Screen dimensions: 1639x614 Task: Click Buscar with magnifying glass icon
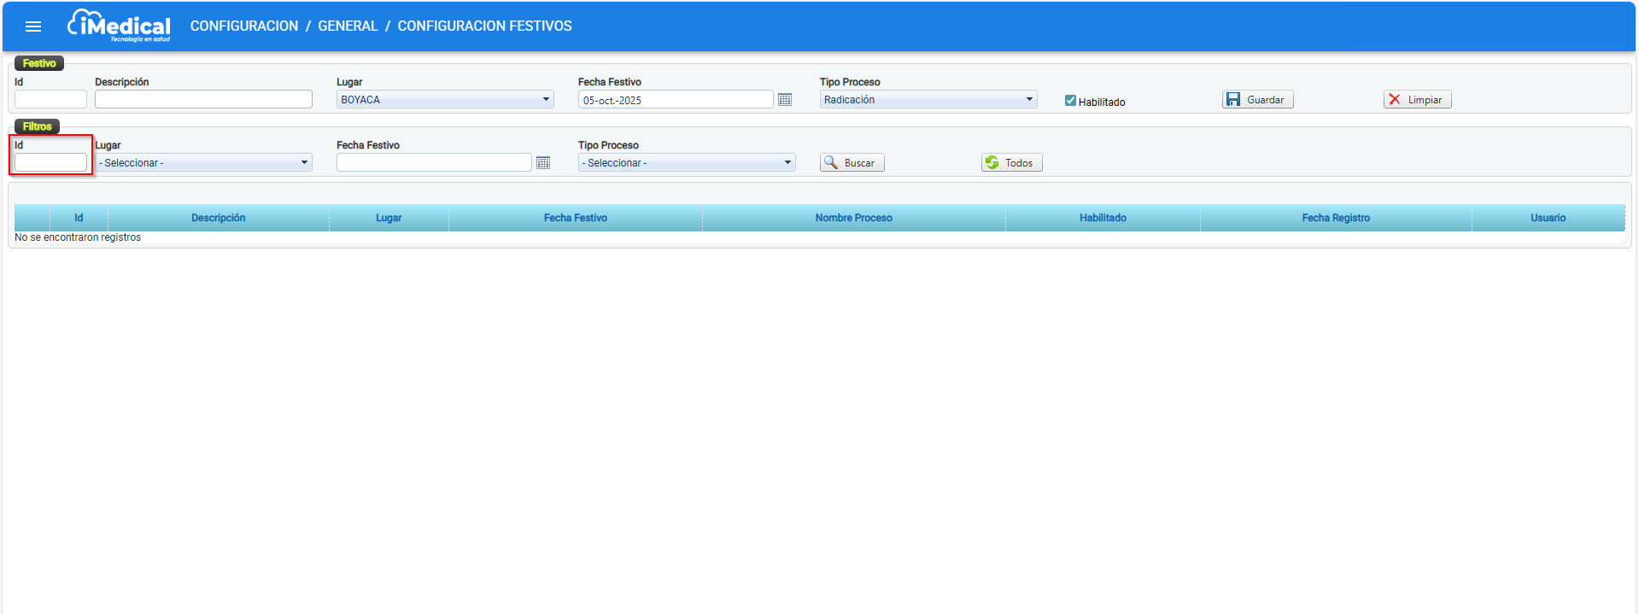(852, 163)
